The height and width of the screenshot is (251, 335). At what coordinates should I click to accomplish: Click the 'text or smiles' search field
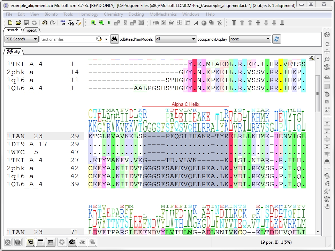[x=68, y=39]
